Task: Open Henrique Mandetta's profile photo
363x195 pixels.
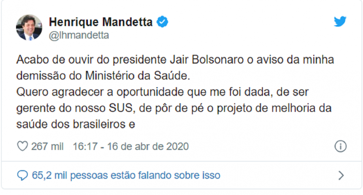Action: [x=29, y=27]
